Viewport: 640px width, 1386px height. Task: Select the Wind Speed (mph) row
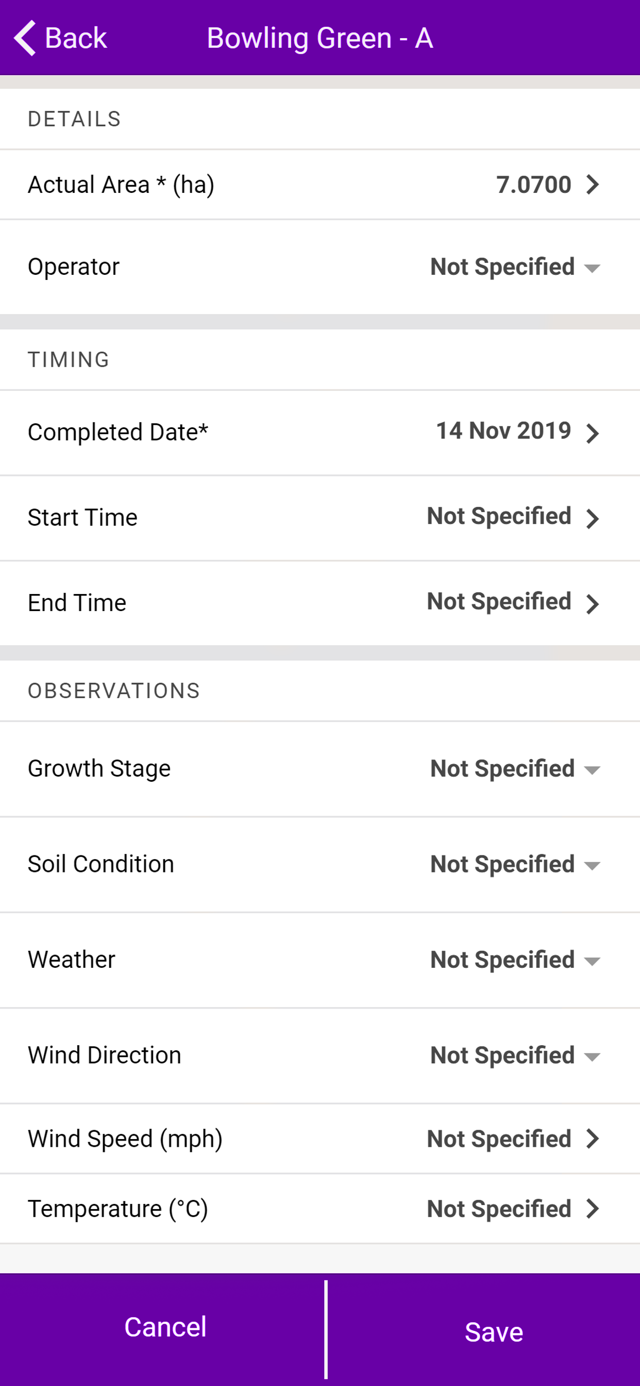click(x=320, y=1139)
